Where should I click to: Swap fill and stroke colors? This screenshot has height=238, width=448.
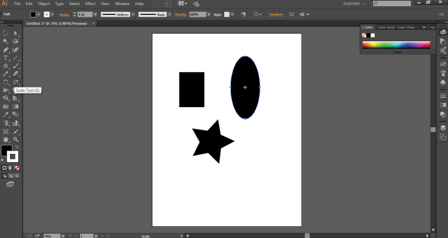17,146
